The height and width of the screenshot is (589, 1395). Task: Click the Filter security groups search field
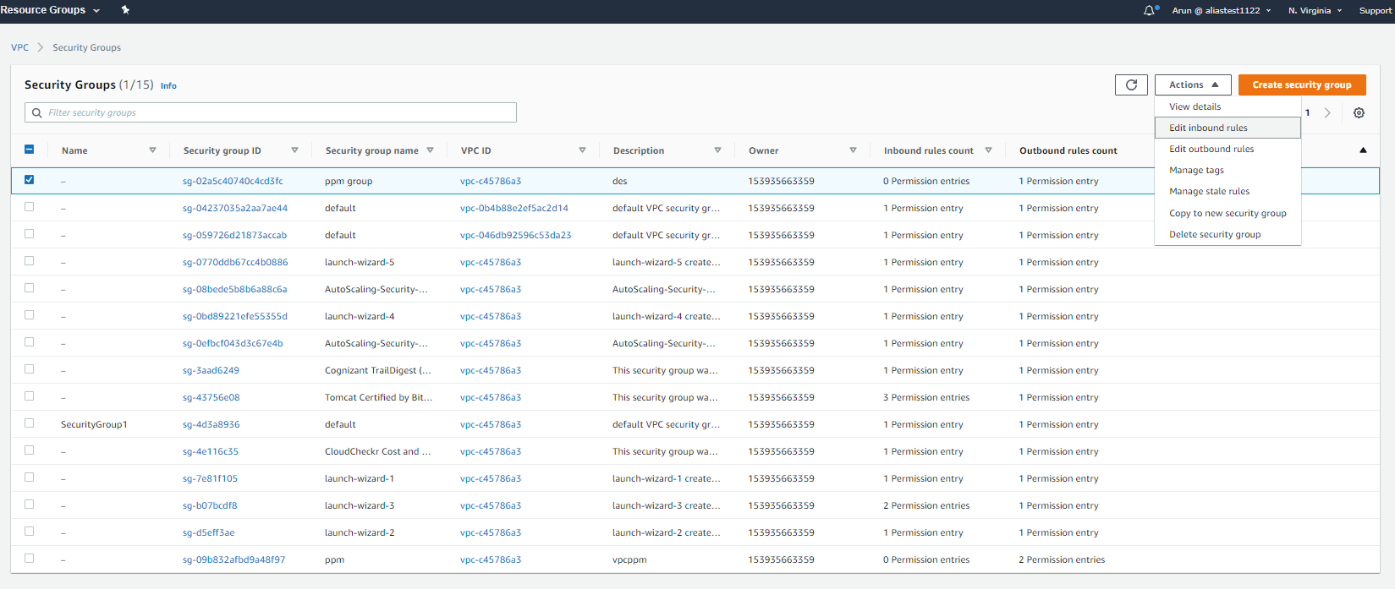(271, 112)
